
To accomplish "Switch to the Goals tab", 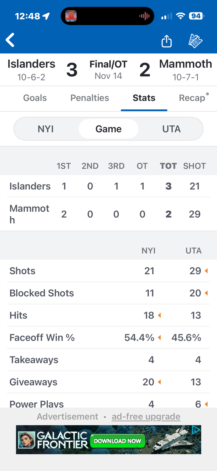I will pyautogui.click(x=35, y=98).
